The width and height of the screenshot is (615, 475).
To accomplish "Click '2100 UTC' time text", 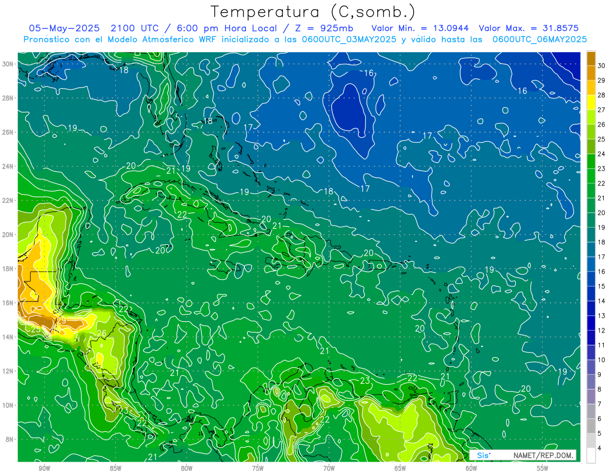I will [x=135, y=28].
